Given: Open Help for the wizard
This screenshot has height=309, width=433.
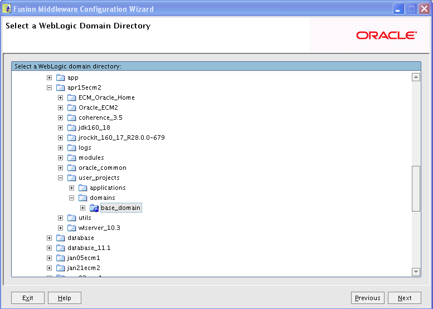Looking at the screenshot, I should 65,298.
